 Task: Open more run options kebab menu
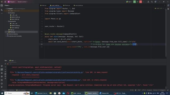pyautogui.click(x=144, y=2)
